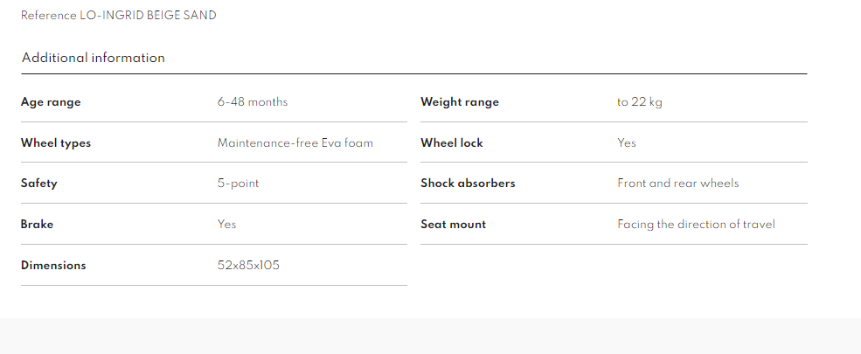Select Facing the direction of travel text
The height and width of the screenshot is (354, 861).
(696, 224)
